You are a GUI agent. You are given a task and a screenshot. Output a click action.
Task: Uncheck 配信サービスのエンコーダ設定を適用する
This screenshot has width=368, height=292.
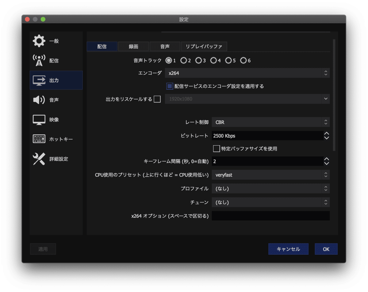[169, 86]
